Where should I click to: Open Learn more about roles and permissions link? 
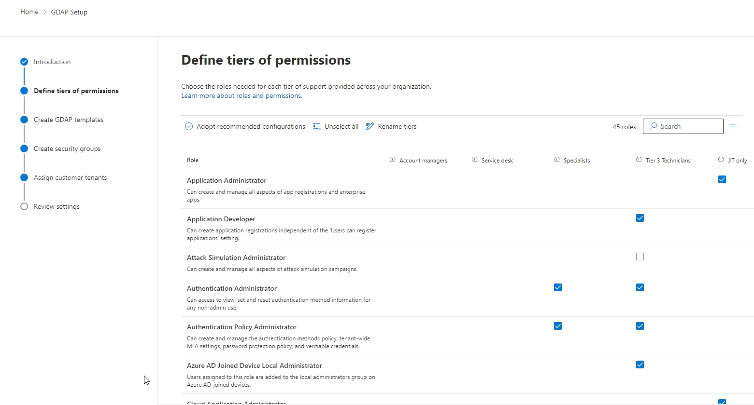point(242,95)
